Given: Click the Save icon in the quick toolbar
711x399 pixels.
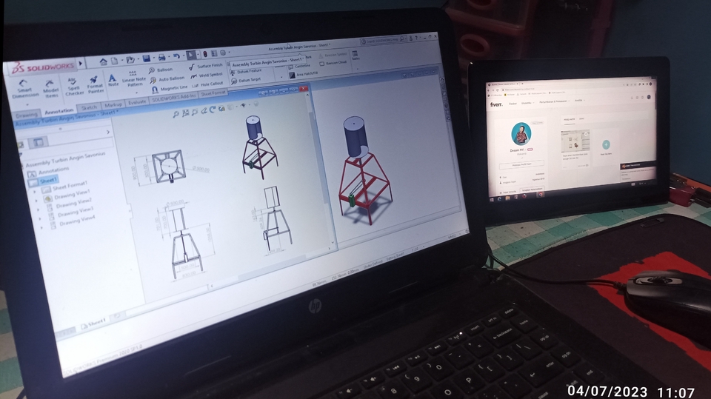Looking at the screenshot, I should (x=147, y=58).
